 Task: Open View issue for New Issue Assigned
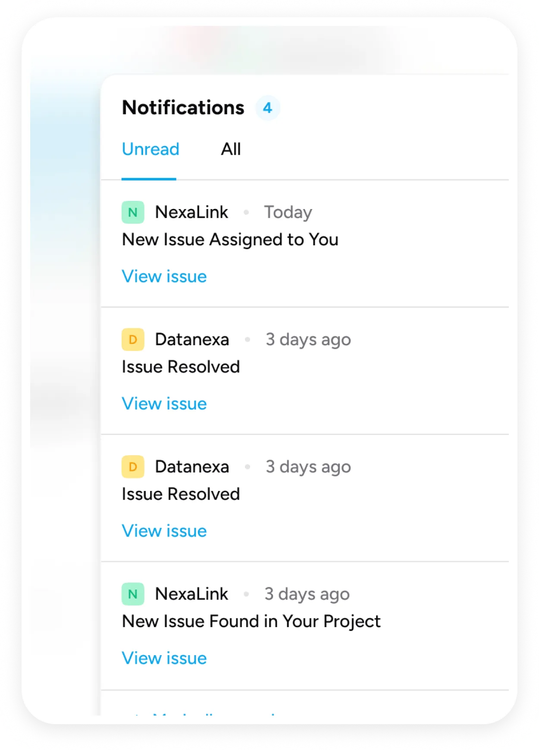[164, 276]
